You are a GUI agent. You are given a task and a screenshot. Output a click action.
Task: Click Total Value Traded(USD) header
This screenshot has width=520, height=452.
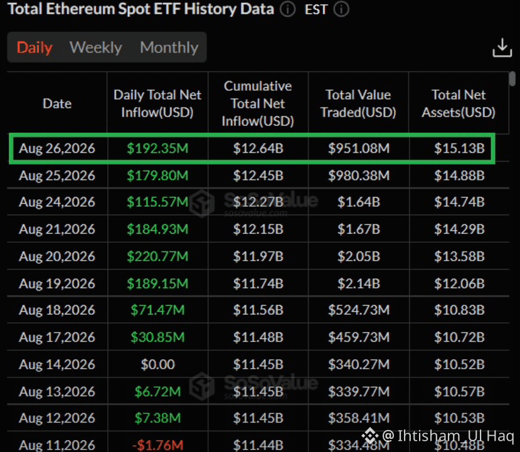[358, 103]
